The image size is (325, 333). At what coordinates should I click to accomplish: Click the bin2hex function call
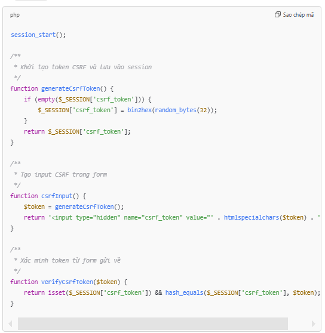coord(139,110)
